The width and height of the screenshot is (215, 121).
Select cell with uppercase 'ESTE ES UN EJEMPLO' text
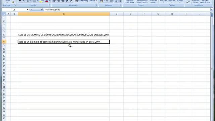64,35
